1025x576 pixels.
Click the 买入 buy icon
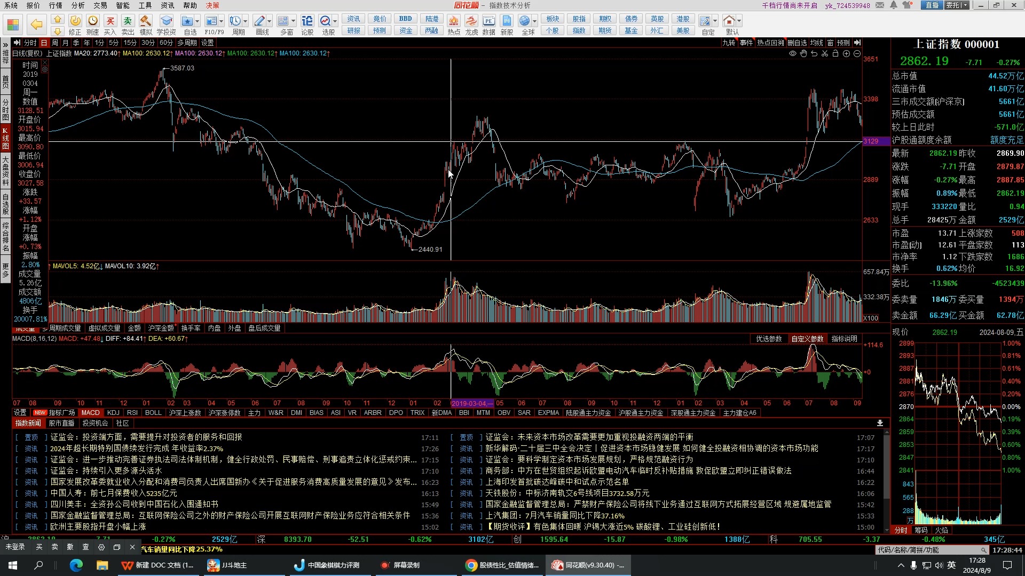coord(110,21)
